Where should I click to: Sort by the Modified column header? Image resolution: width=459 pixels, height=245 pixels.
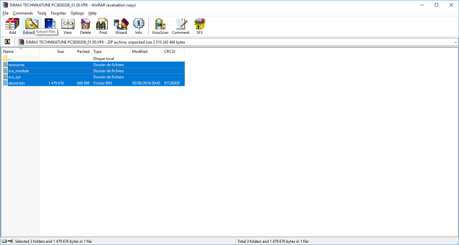[x=146, y=52]
